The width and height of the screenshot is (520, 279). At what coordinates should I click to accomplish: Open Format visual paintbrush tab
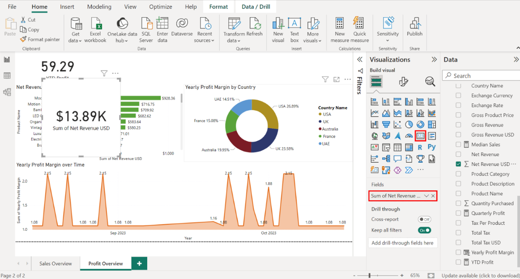point(403,81)
